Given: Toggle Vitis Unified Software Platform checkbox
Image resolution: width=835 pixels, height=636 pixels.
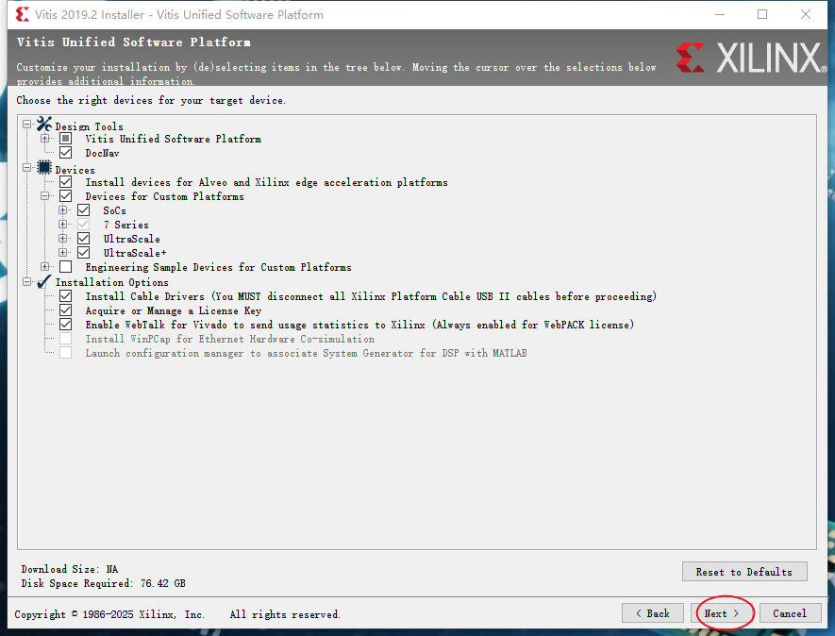Looking at the screenshot, I should [65, 139].
